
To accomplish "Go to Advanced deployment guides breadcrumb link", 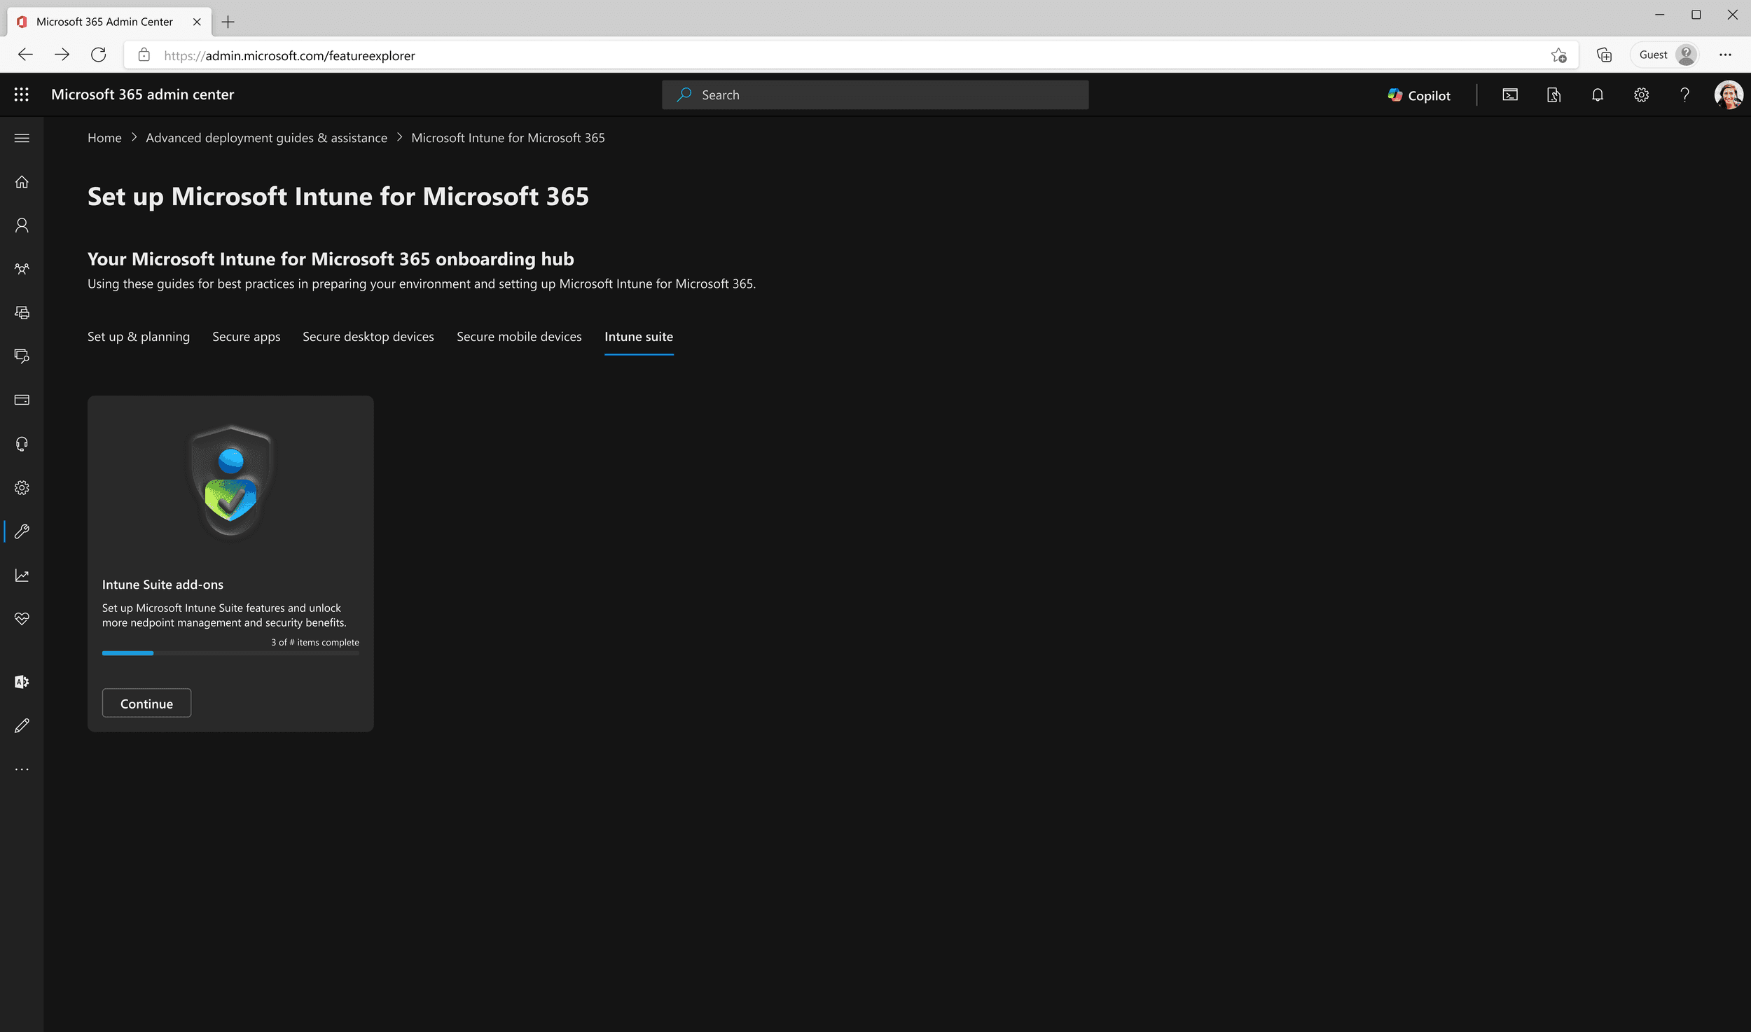I will [x=266, y=138].
